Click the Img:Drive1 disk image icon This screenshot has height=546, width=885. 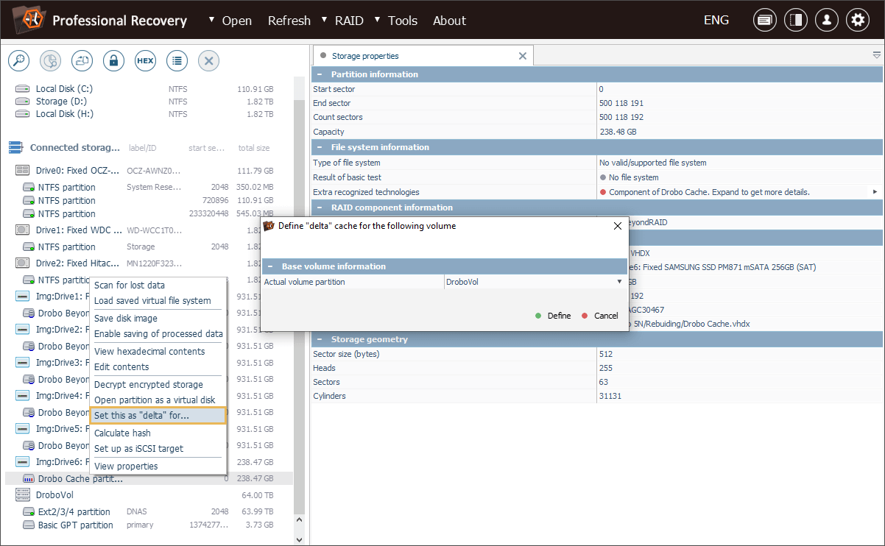[22, 297]
